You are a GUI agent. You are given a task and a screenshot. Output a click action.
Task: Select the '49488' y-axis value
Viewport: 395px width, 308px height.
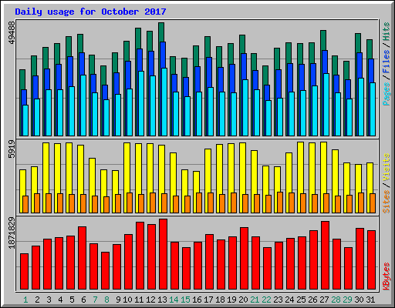[x=12, y=32]
